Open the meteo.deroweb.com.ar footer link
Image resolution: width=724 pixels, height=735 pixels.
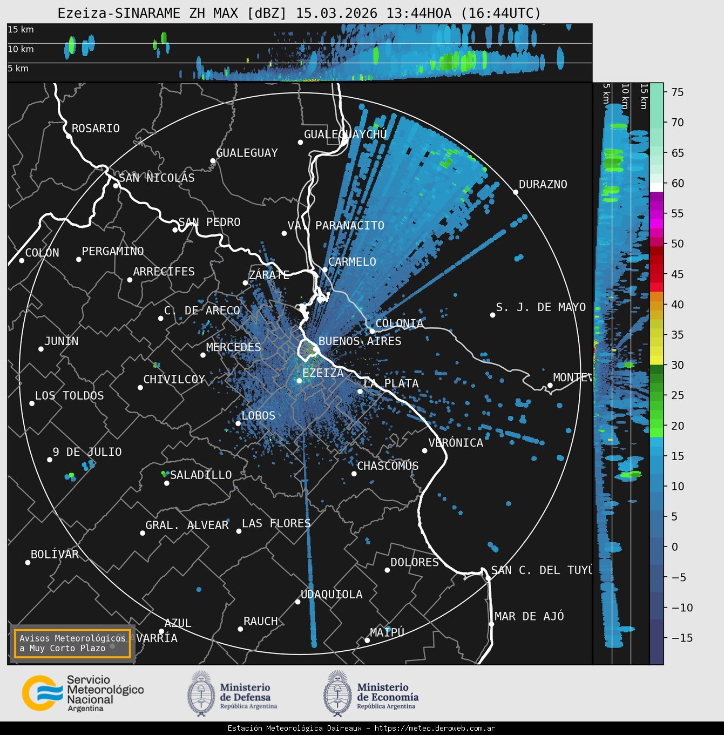pyautogui.click(x=435, y=728)
